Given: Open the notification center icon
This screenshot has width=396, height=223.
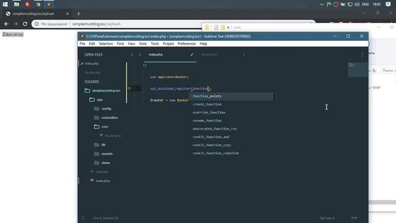Looking at the screenshot, I should [x=388, y=4].
